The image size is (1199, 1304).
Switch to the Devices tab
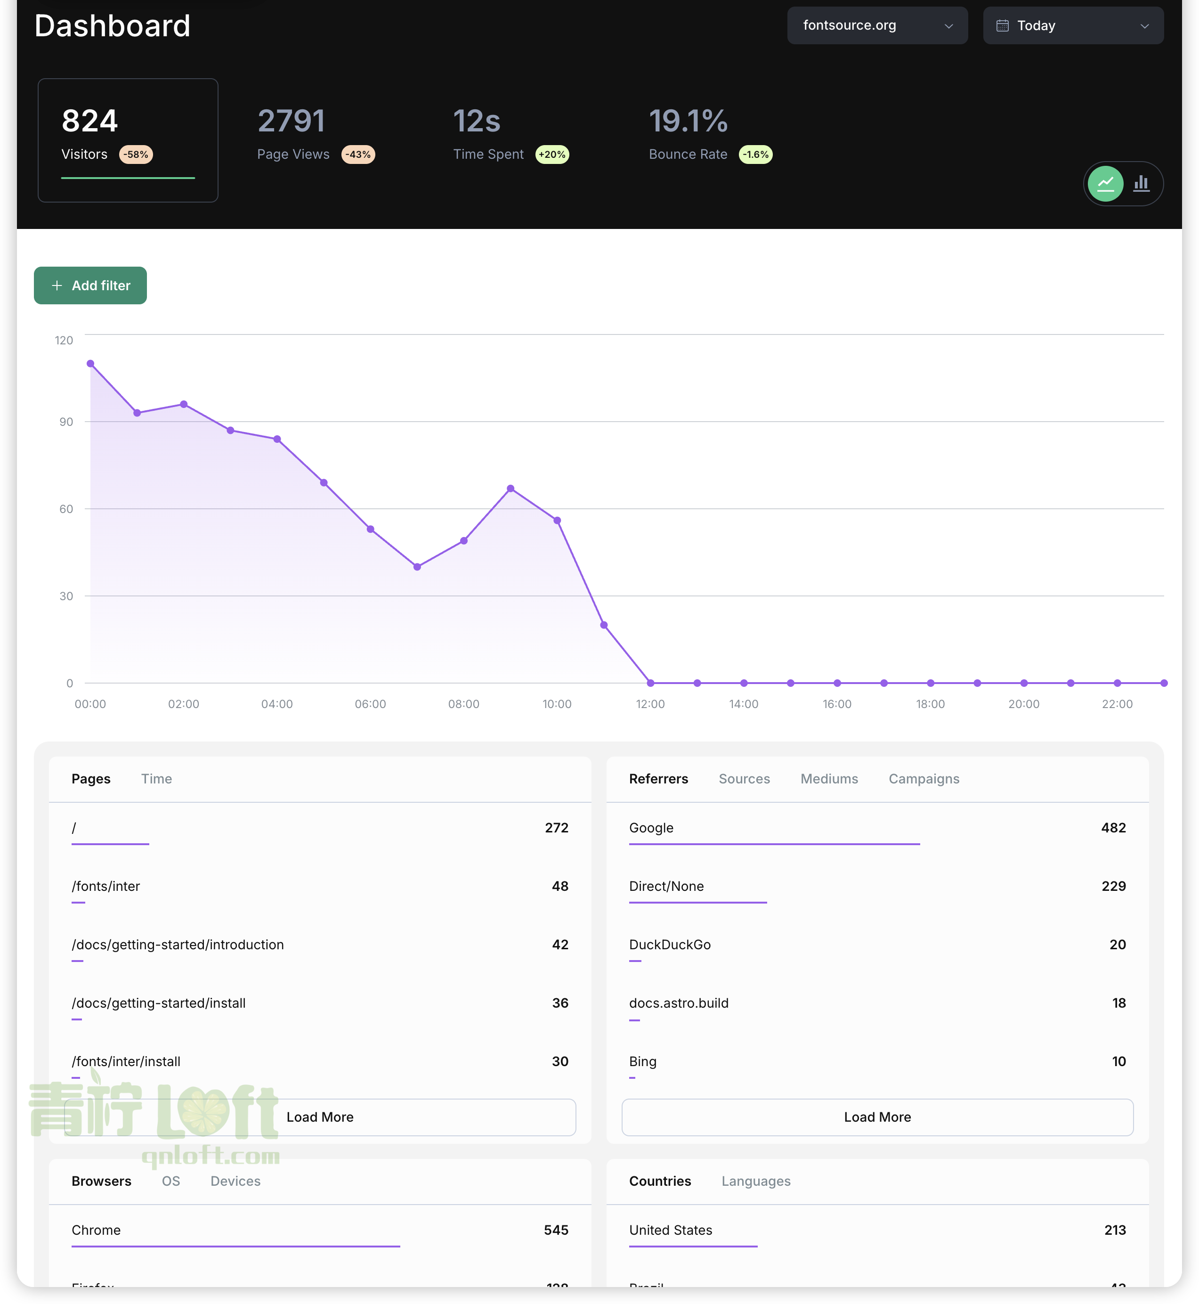235,1182
